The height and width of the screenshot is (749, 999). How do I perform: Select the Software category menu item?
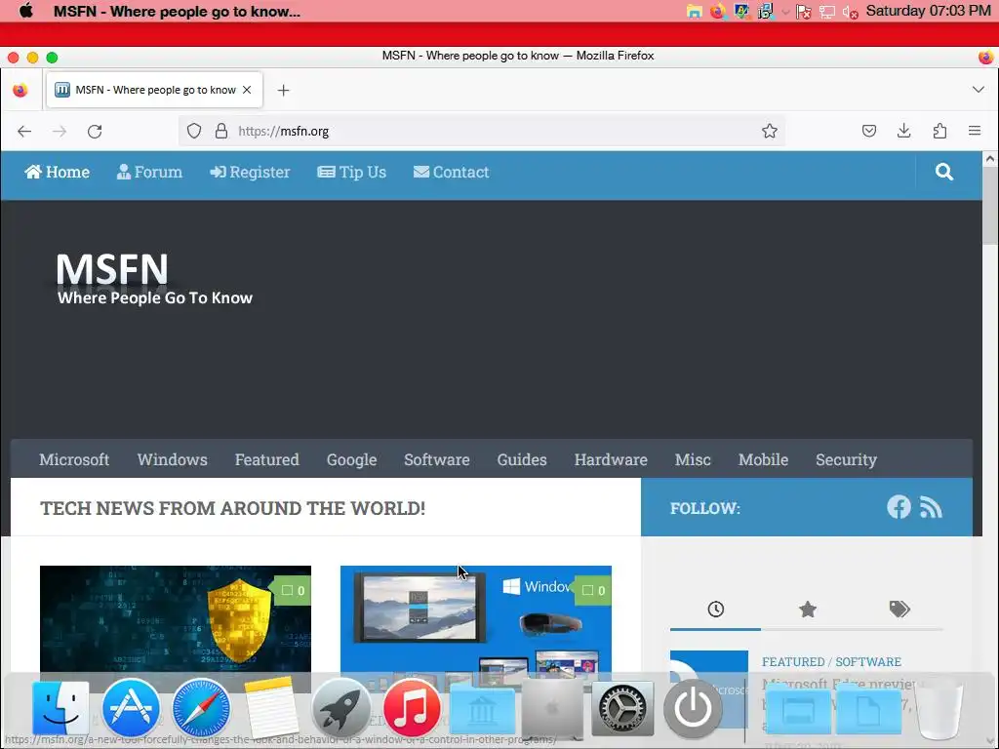coord(437,460)
